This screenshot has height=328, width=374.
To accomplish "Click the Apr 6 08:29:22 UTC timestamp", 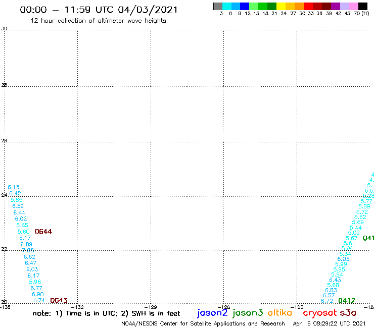I will click(x=329, y=324).
